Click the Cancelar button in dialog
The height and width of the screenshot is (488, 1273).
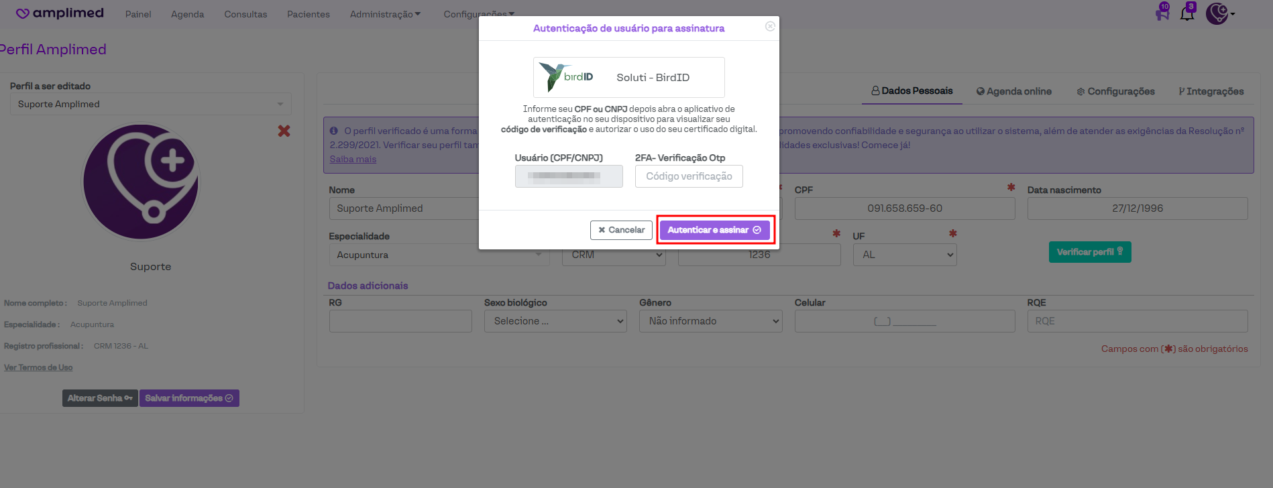click(x=621, y=230)
